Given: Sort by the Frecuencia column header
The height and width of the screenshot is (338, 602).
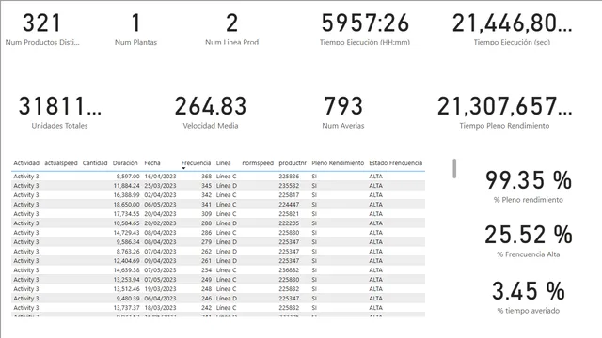Looking at the screenshot, I should point(196,162).
